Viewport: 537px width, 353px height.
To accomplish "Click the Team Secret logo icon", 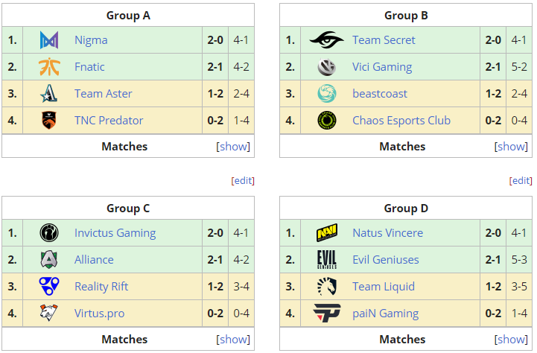I will pos(326,40).
